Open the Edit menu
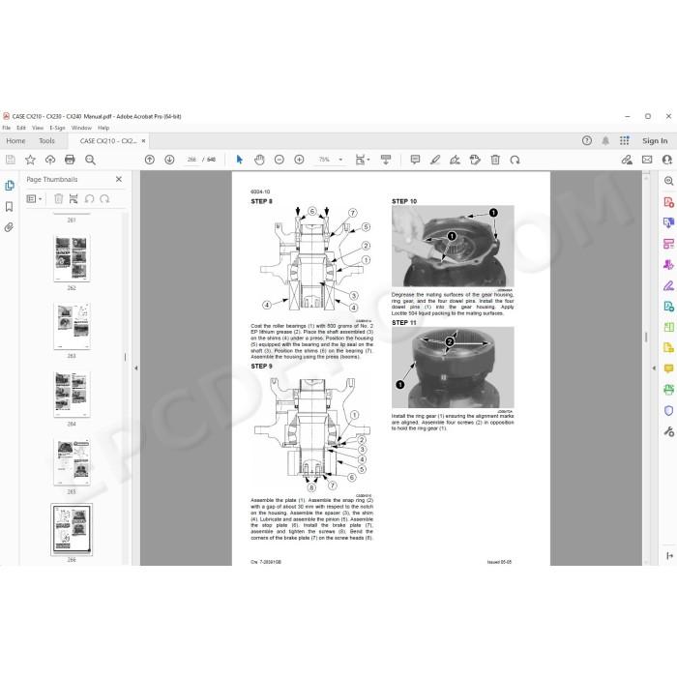Image resolution: width=677 pixels, height=677 pixels. pyautogui.click(x=21, y=128)
